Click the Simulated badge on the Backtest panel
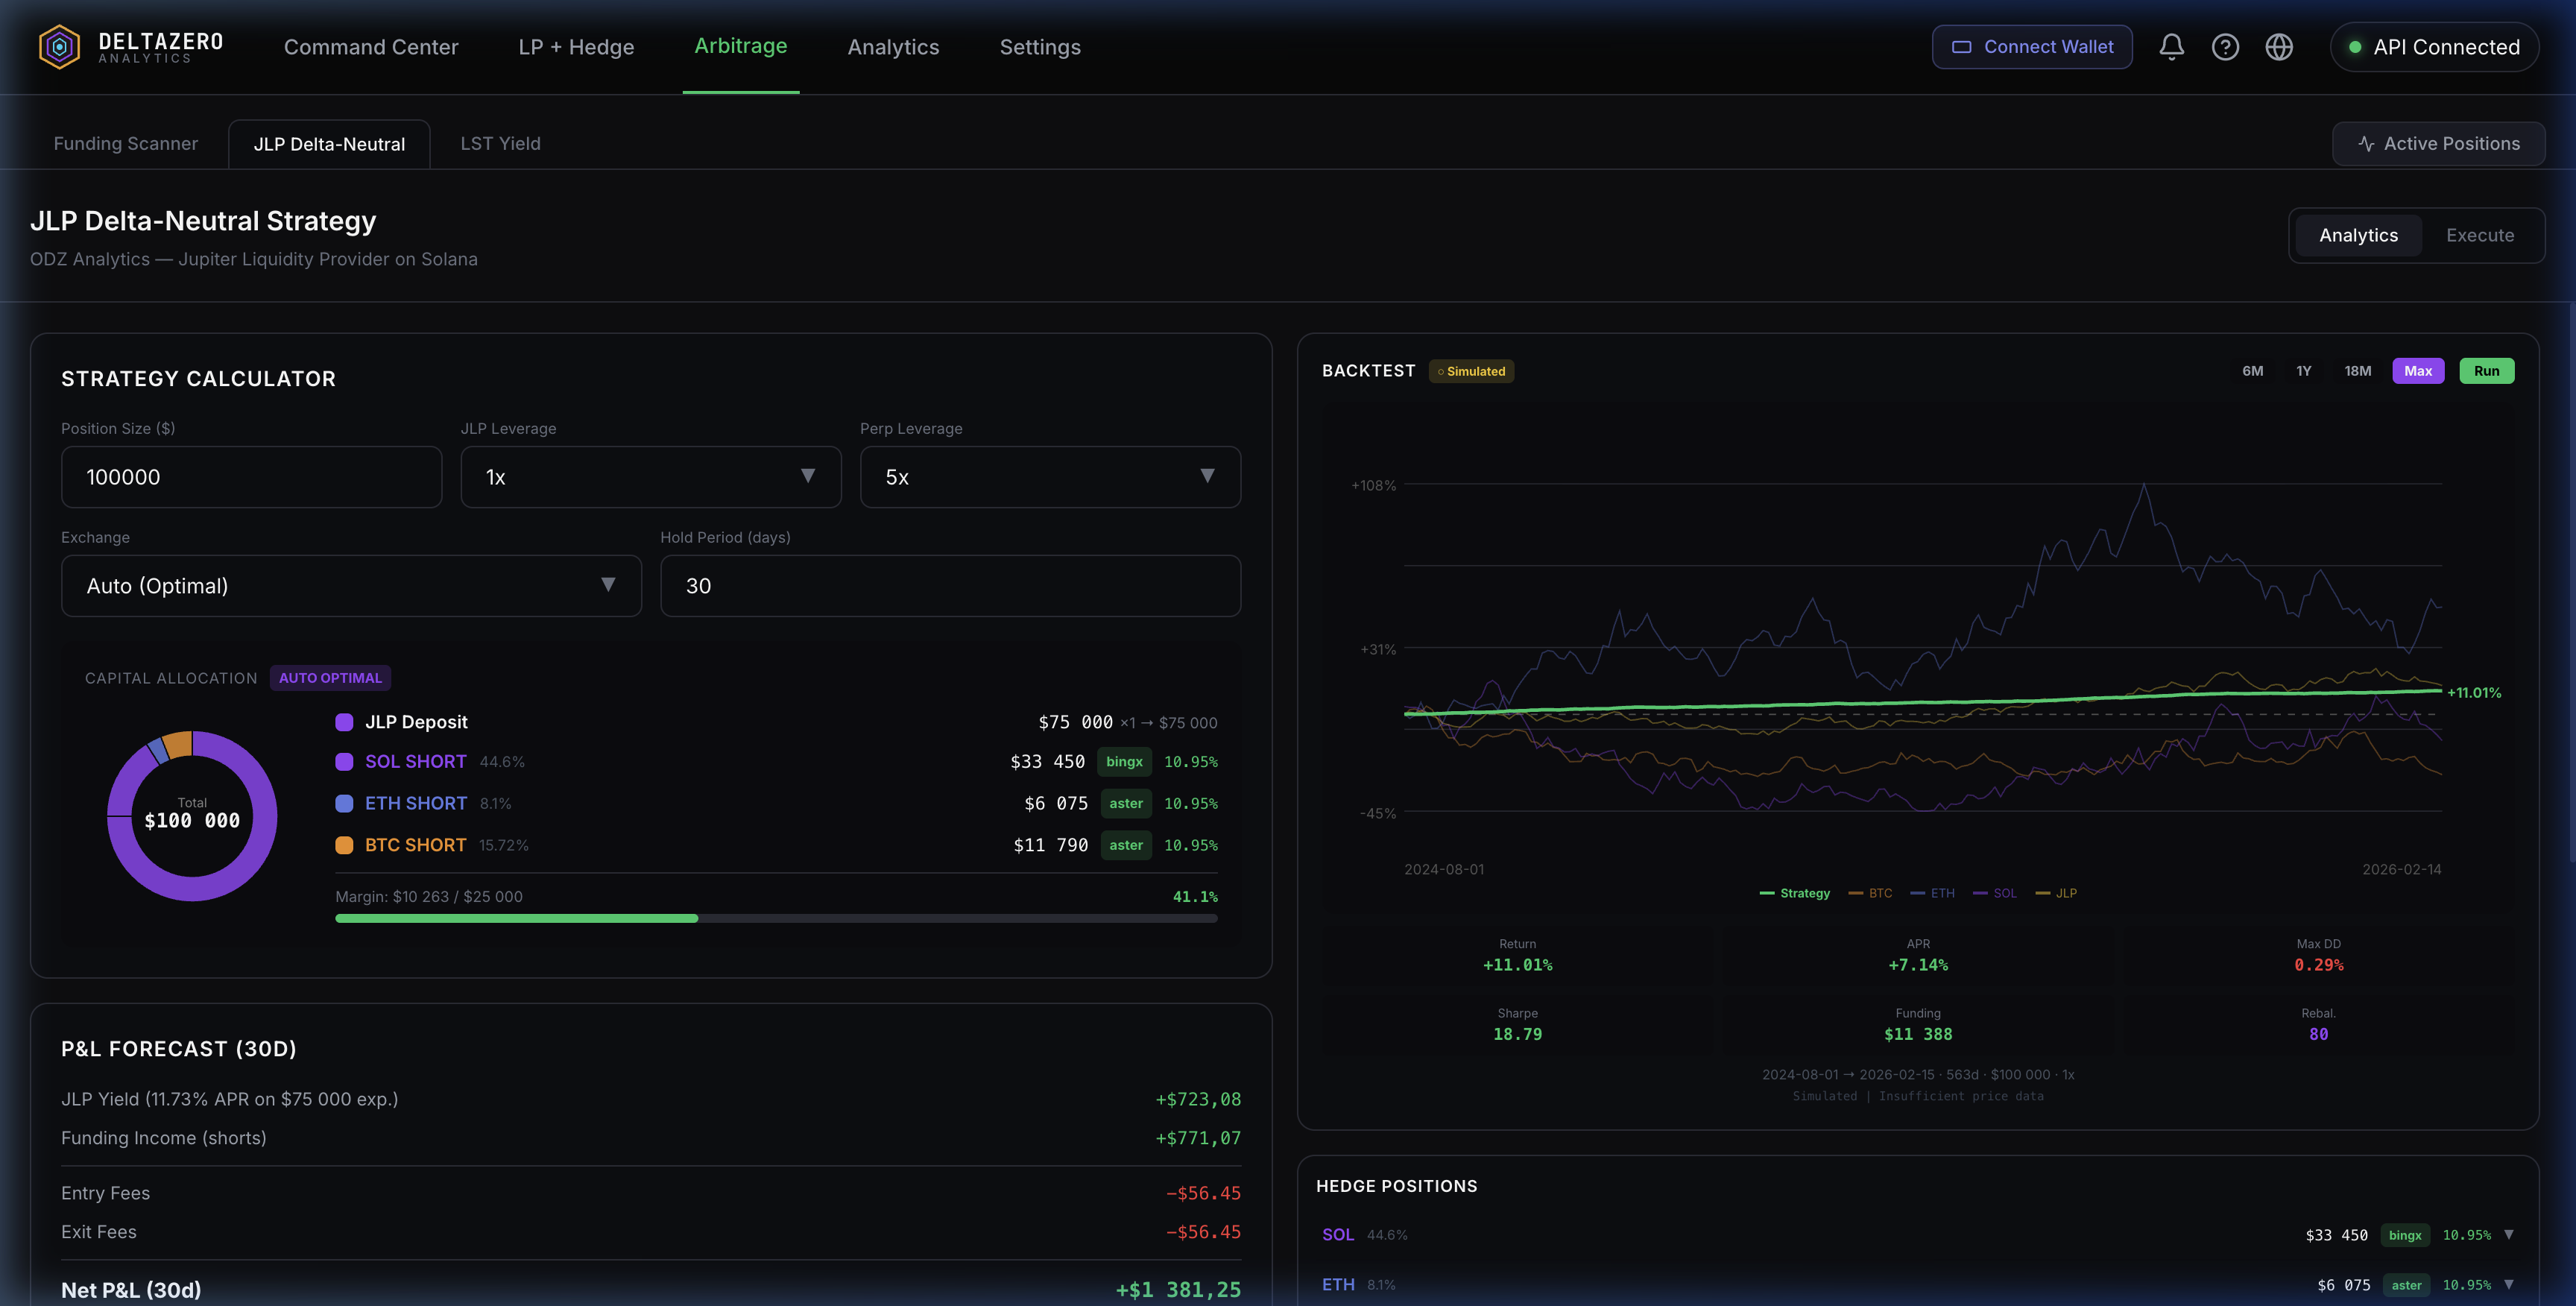Screen dimensions: 2576x1306 tap(1471, 371)
